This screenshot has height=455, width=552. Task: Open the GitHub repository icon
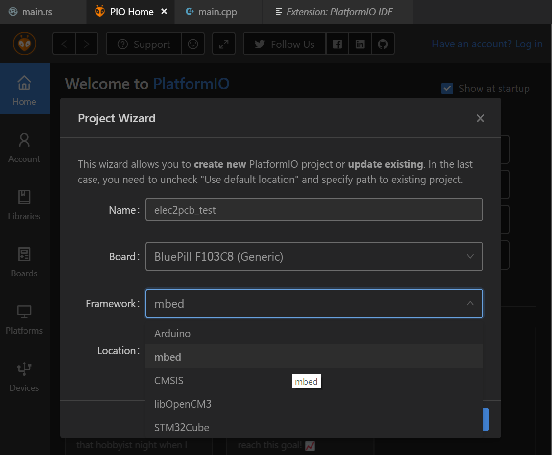click(x=383, y=44)
